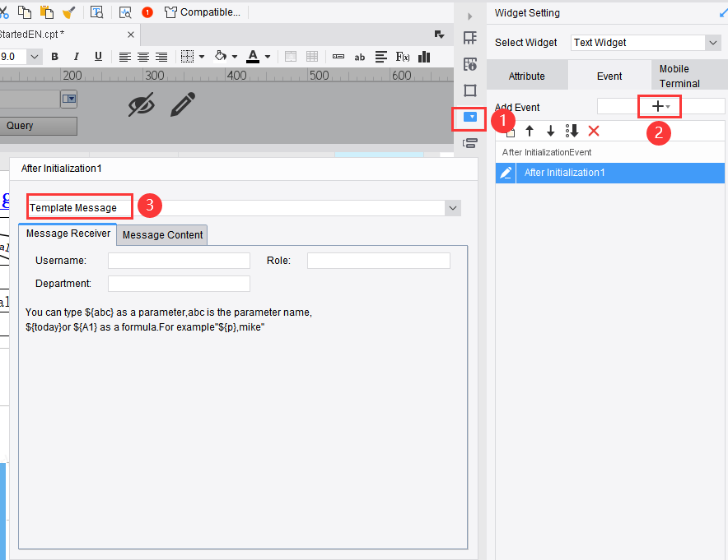Click the preview magnifier icon

(125, 12)
